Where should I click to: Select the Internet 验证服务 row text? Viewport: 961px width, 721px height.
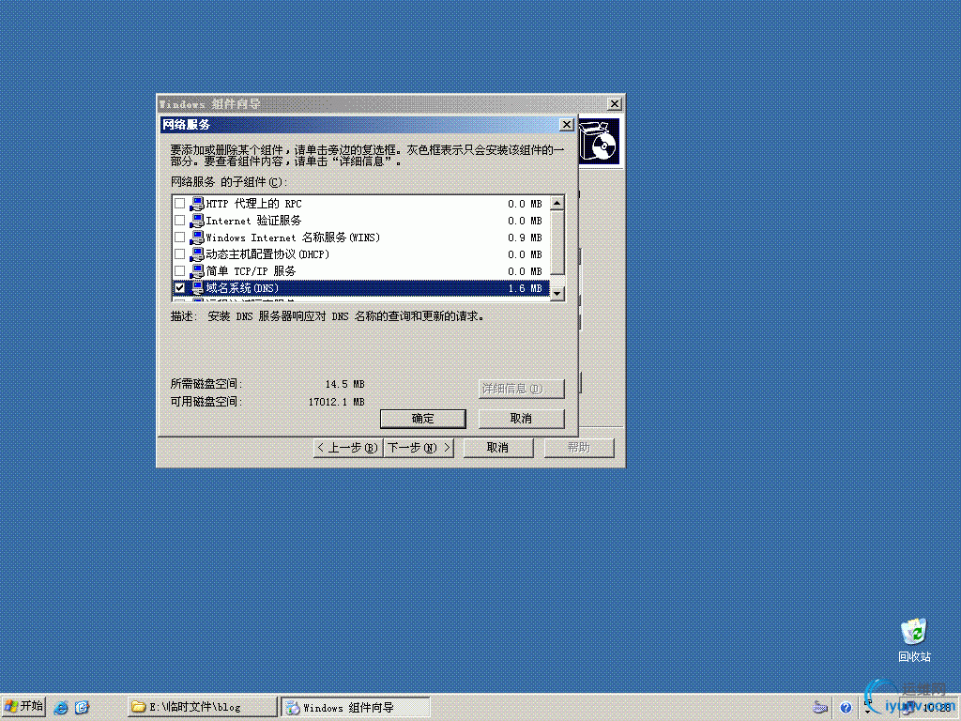click(x=253, y=221)
